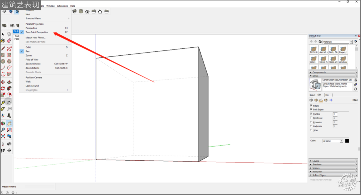Activate the Push/Pull tool
This screenshot has width=361, height=195.
9,82
